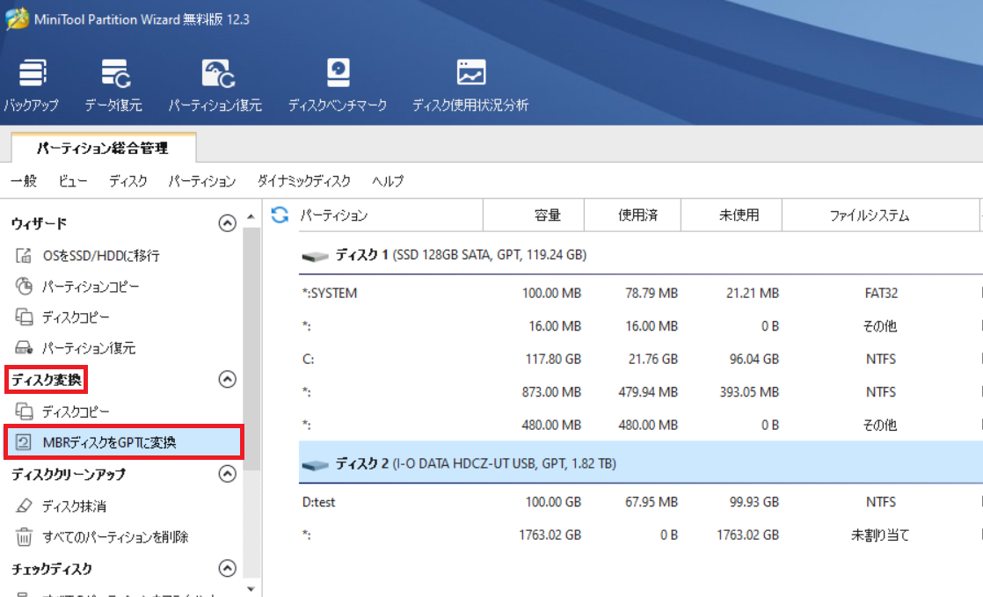Click the パーティション復元 icon in sidebar
The width and height of the screenshot is (983, 597).
(24, 347)
